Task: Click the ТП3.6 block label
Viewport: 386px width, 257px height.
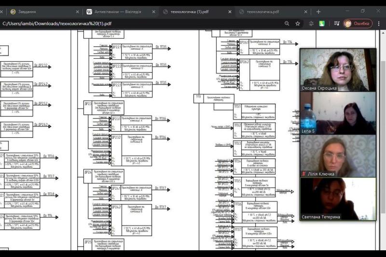Action: pos(238,204)
